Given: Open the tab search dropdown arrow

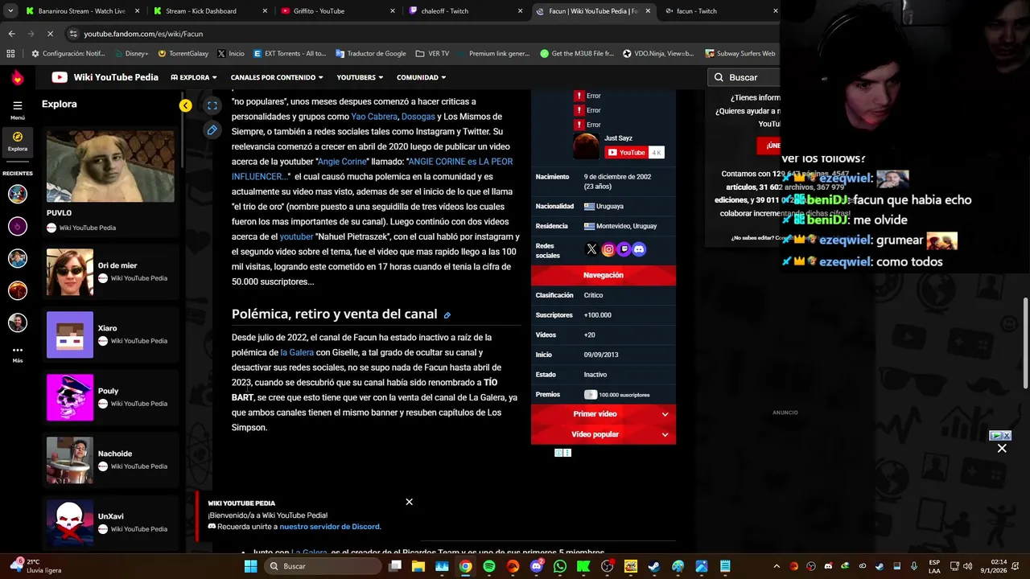Looking at the screenshot, I should point(10,11).
